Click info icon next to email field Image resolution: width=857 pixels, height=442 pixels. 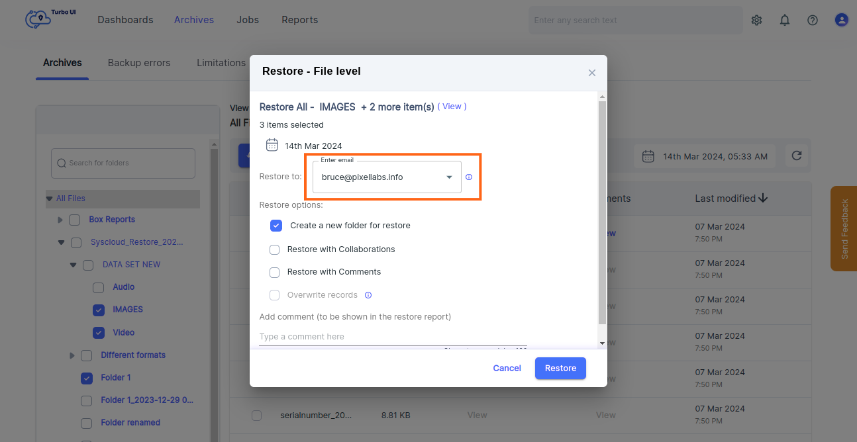(469, 177)
